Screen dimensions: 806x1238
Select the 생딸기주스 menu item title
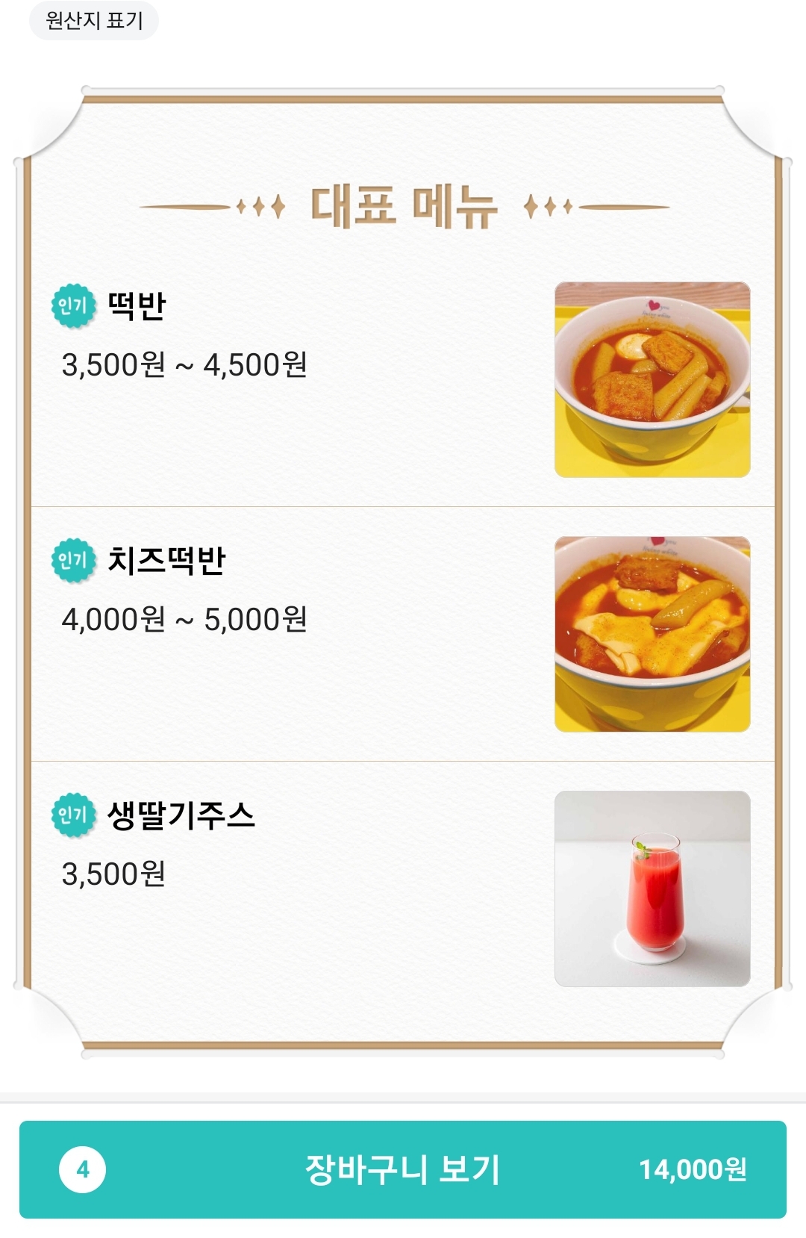181,815
